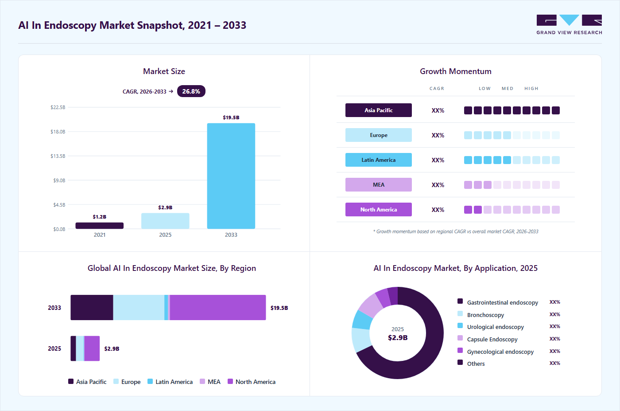
Task: Click the MEA legend swatch
Action: click(202, 381)
